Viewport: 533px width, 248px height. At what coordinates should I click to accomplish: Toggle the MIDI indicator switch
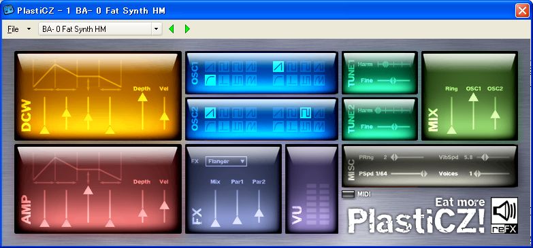(x=348, y=194)
